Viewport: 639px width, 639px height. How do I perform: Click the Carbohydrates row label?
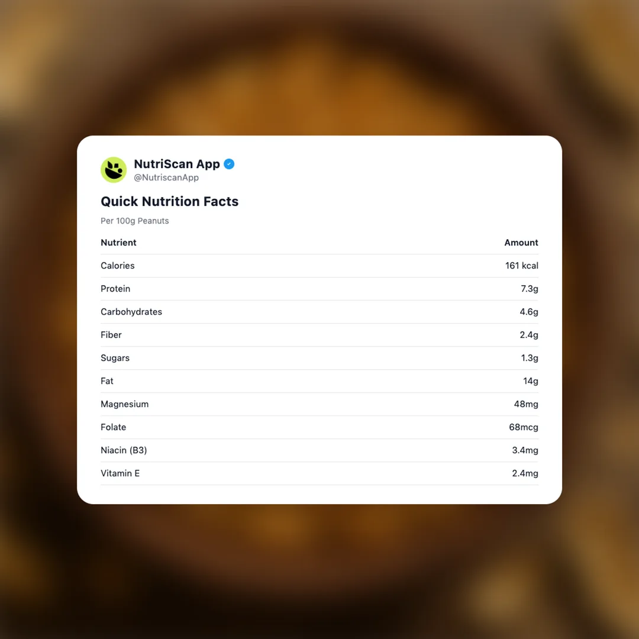(x=131, y=312)
